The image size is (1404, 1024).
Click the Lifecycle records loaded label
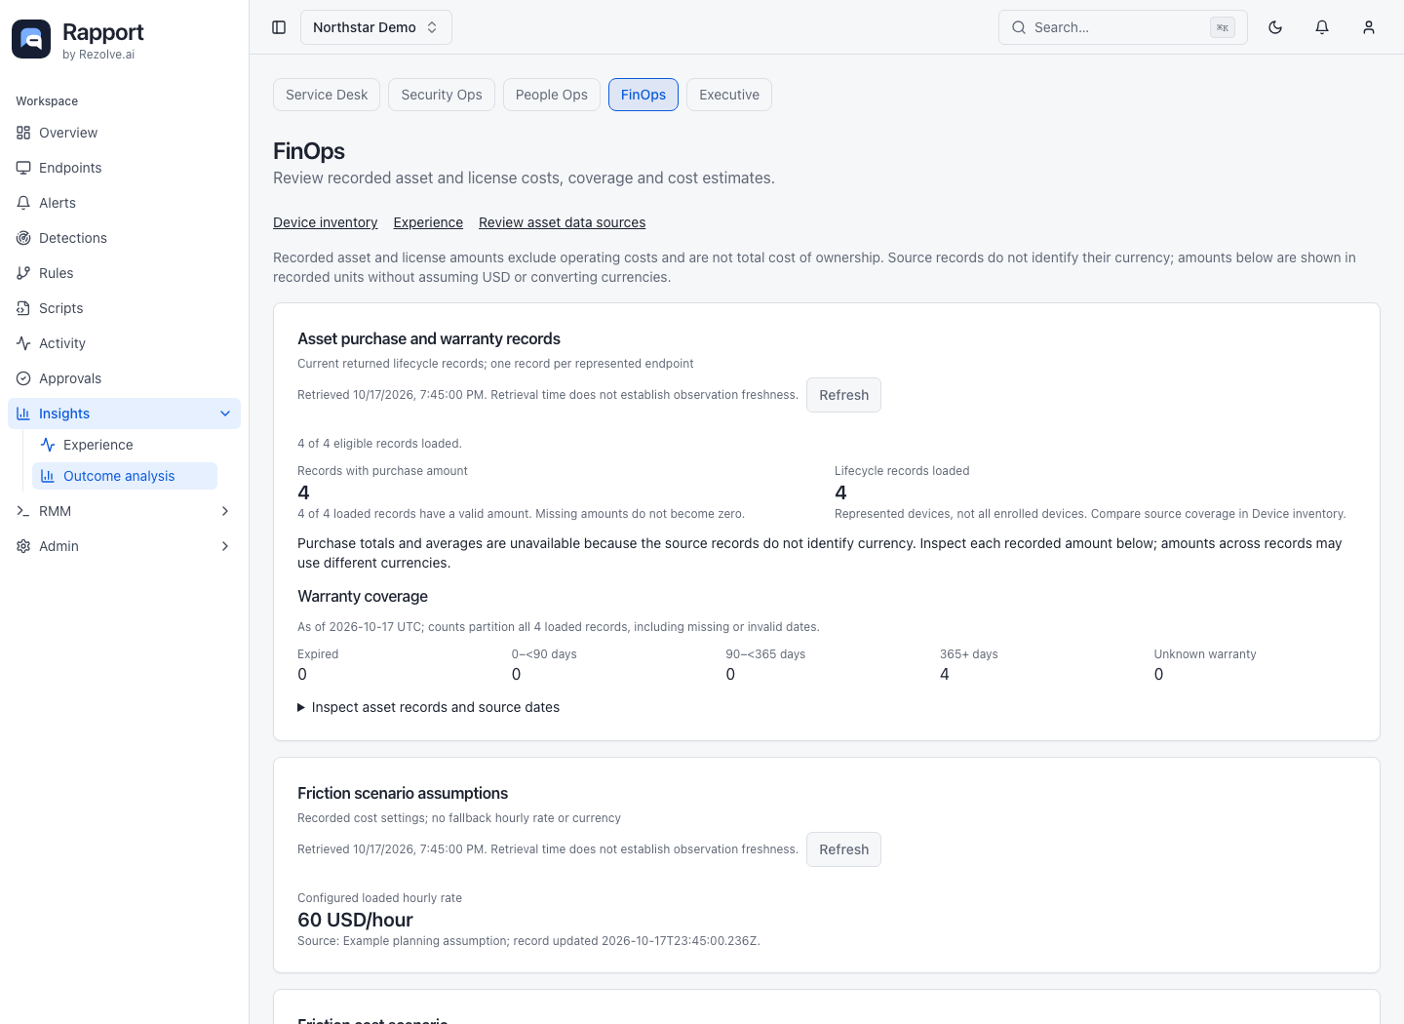coord(902,471)
